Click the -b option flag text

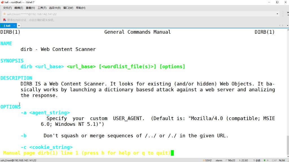[x=24, y=136]
